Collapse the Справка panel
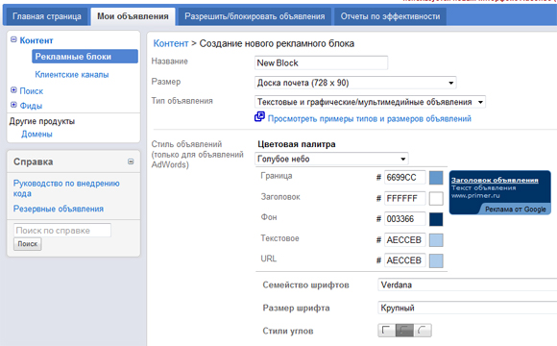The image size is (557, 346). pyautogui.click(x=131, y=161)
